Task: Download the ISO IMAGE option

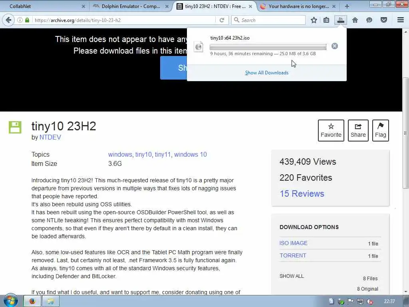Action: pos(294,243)
